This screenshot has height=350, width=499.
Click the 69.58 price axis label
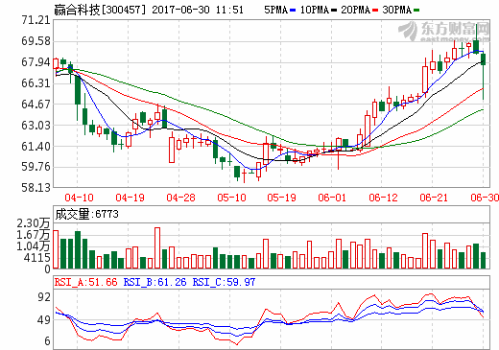pyautogui.click(x=36, y=41)
